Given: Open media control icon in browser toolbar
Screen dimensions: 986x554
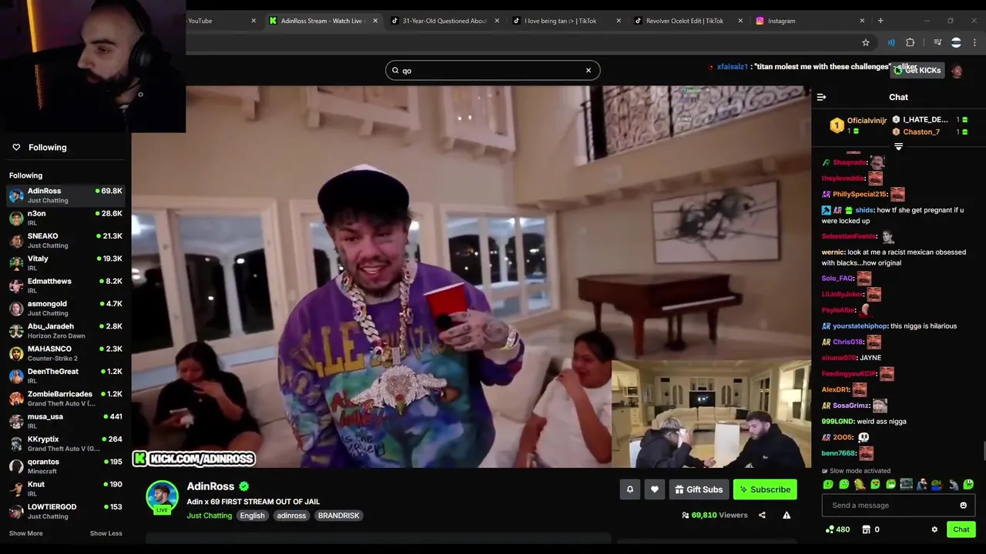Looking at the screenshot, I should tap(937, 42).
